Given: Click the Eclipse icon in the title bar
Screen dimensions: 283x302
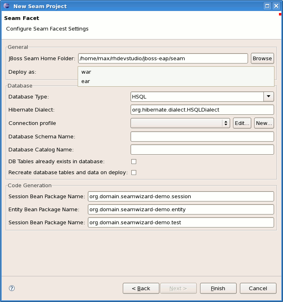Looking at the screenshot, I should coord(7,6).
